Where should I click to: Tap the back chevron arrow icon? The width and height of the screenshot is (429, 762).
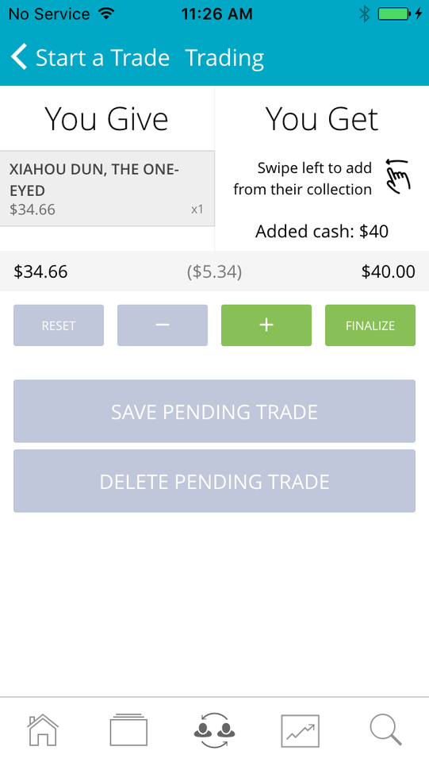[19, 57]
